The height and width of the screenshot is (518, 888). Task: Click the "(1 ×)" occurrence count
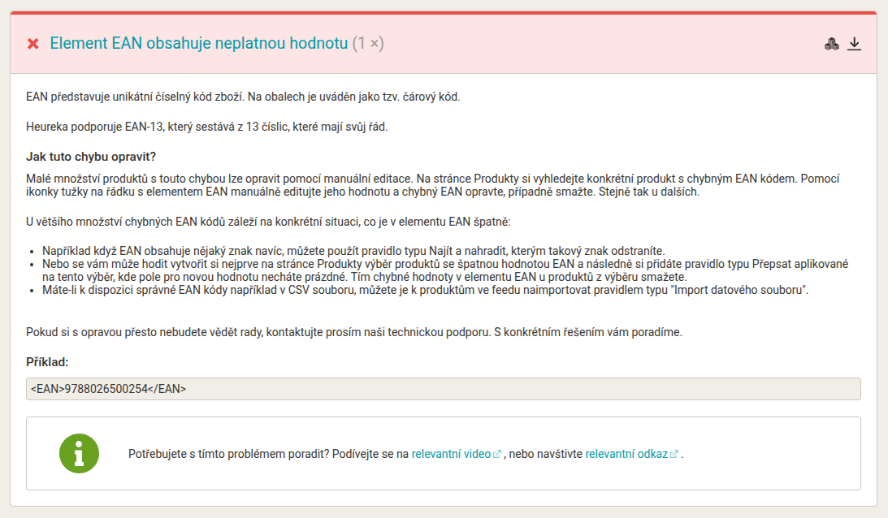click(x=368, y=43)
